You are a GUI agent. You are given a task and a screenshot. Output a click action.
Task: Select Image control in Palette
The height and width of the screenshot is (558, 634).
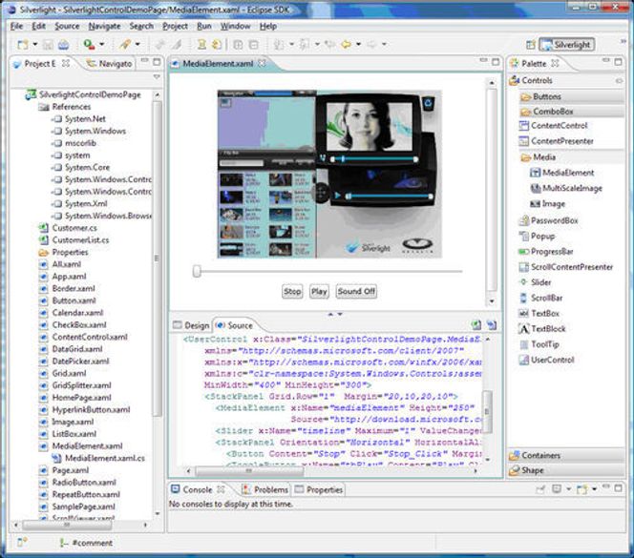547,203
